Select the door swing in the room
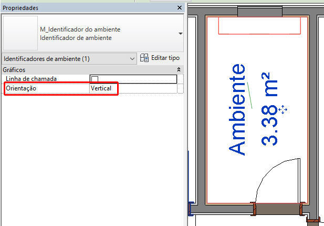The height and width of the screenshot is (226, 324). click(278, 180)
